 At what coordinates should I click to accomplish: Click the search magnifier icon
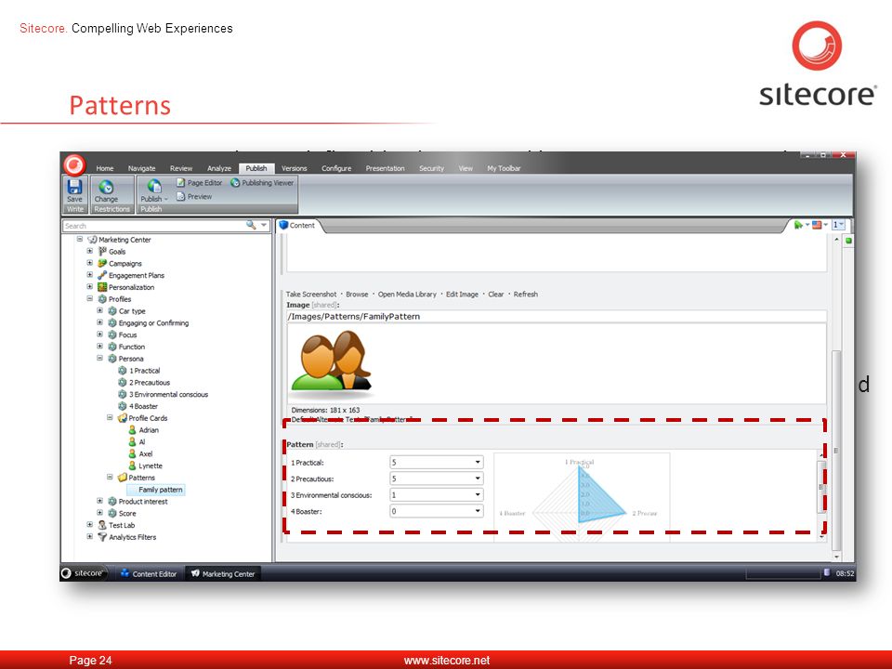[x=251, y=225]
